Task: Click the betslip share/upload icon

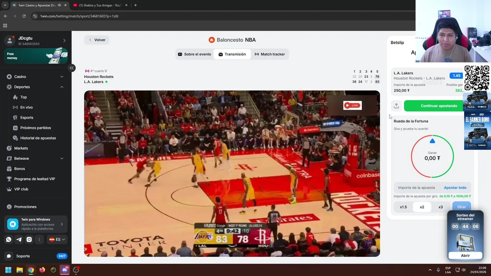Action: click(396, 106)
